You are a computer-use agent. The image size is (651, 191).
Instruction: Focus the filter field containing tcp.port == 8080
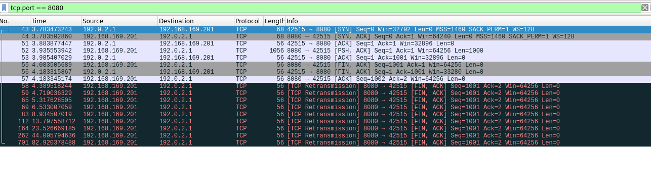(x=324, y=8)
